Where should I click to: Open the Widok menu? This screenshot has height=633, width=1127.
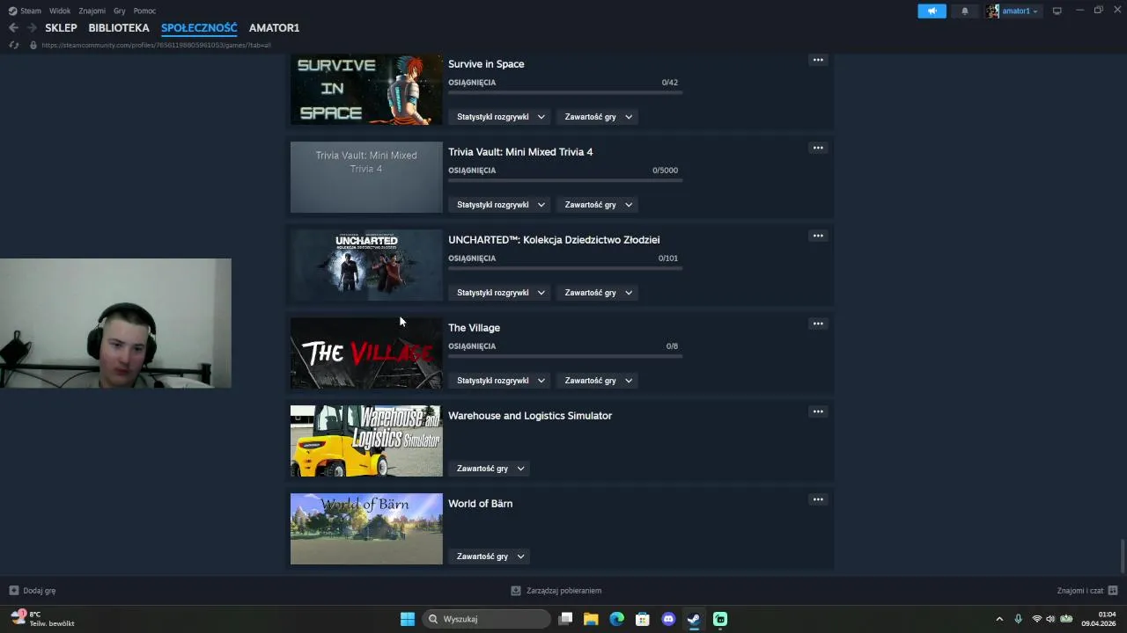pyautogui.click(x=60, y=11)
